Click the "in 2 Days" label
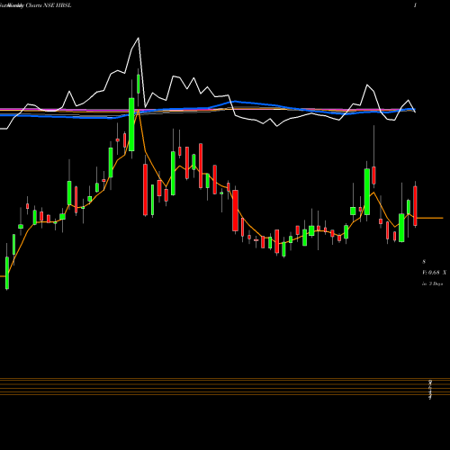 click(433, 283)
